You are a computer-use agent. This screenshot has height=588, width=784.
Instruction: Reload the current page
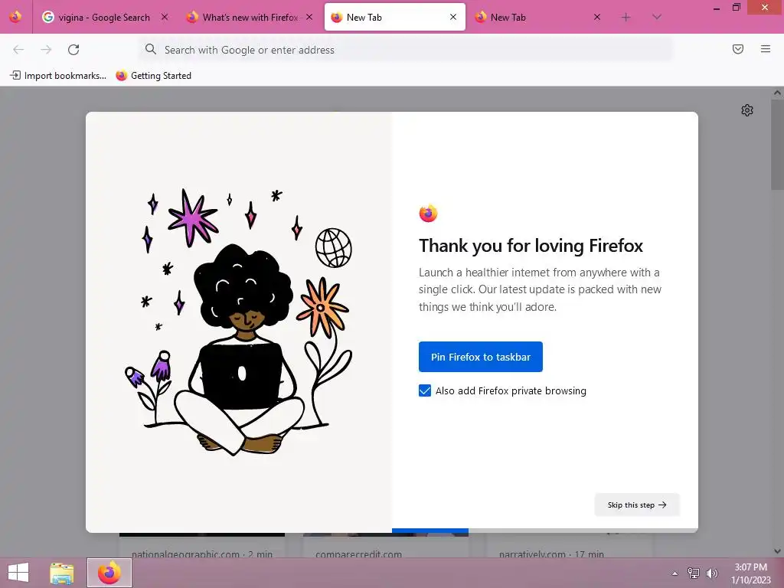(x=73, y=50)
